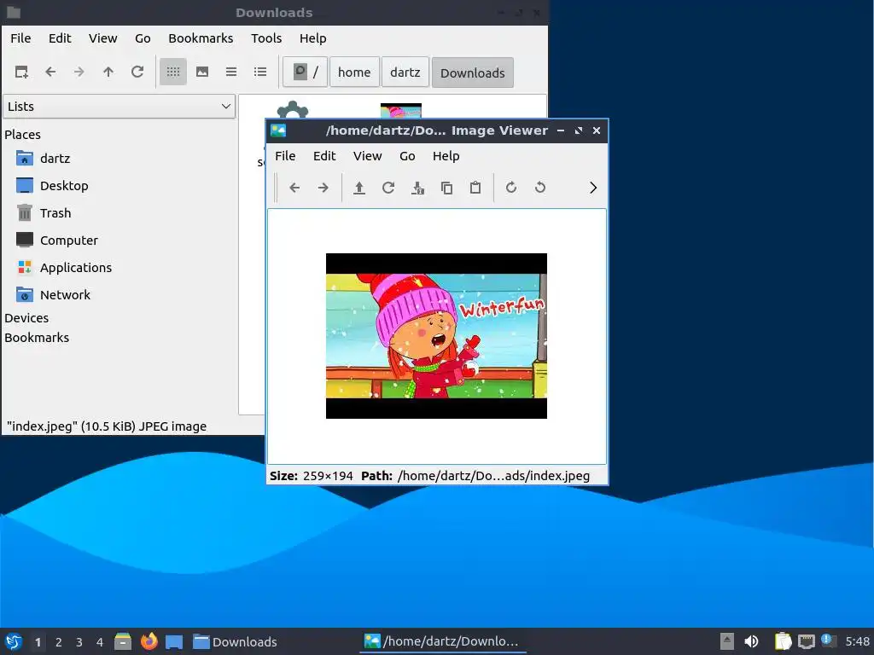Switch file manager to thumbnail view
Image resolution: width=874 pixels, height=655 pixels.
click(x=202, y=72)
